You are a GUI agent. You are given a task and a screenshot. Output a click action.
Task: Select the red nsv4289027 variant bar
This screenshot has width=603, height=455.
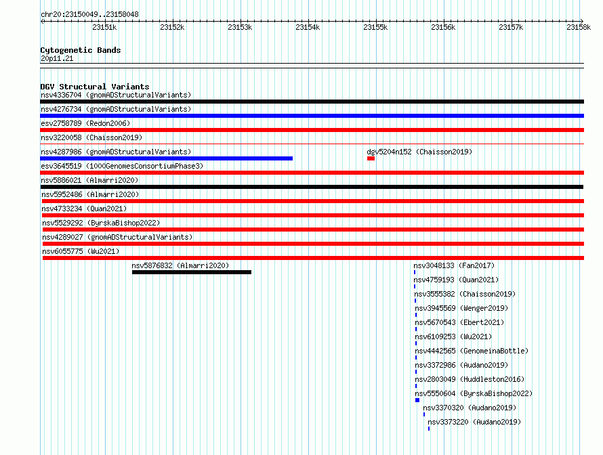(x=314, y=244)
